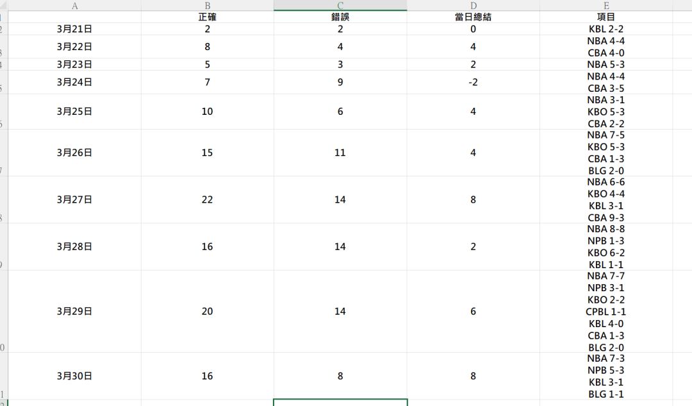The image size is (692, 406).
Task: Click 正確 value 22 for 3月27日
Action: click(208, 199)
